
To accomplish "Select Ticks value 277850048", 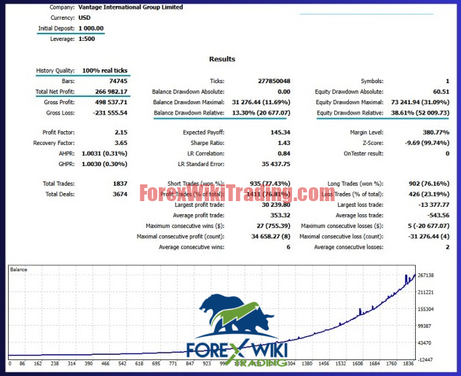I will tap(274, 81).
